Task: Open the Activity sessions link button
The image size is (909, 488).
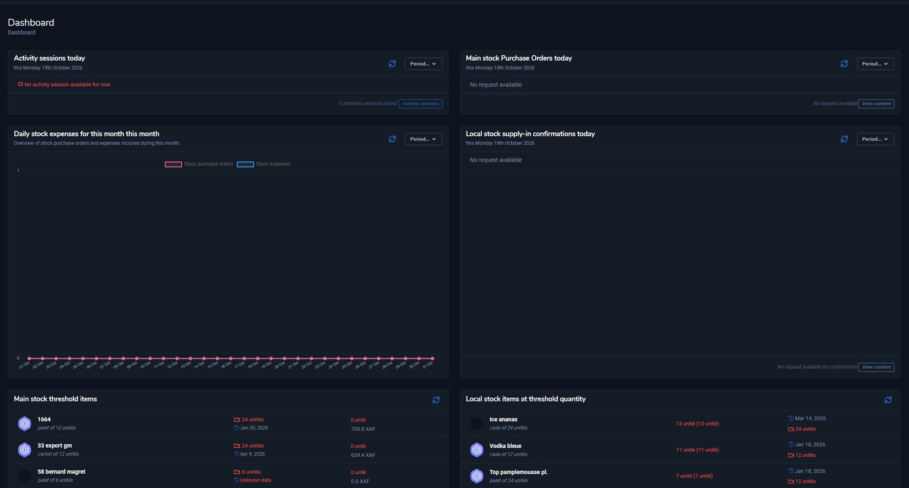Action: [420, 103]
